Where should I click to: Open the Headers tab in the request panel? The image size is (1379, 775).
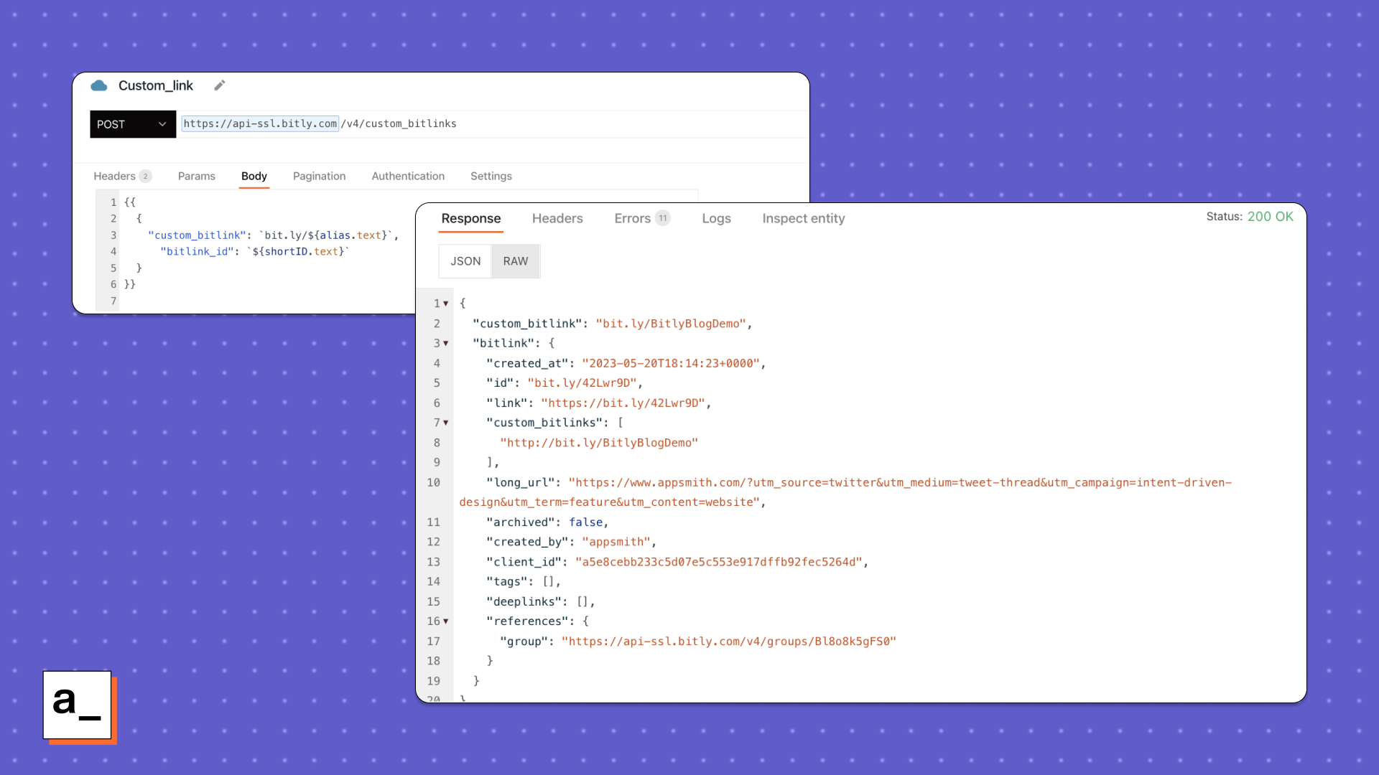(x=122, y=176)
